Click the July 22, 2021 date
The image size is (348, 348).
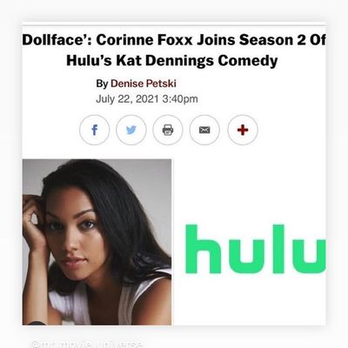[x=127, y=99]
